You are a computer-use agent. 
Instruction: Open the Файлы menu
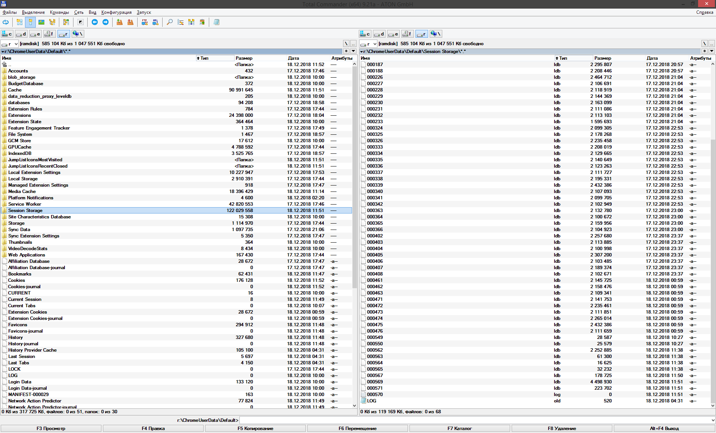point(9,12)
